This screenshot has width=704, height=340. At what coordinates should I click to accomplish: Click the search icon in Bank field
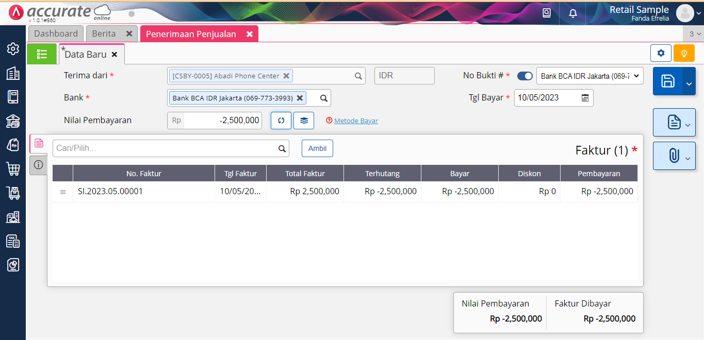coord(324,98)
